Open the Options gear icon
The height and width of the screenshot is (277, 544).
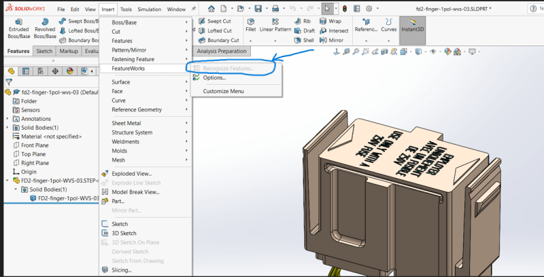[369, 9]
